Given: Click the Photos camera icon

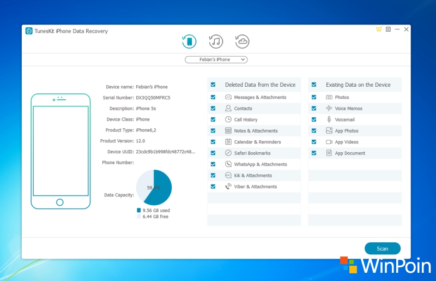Looking at the screenshot, I should (329, 97).
